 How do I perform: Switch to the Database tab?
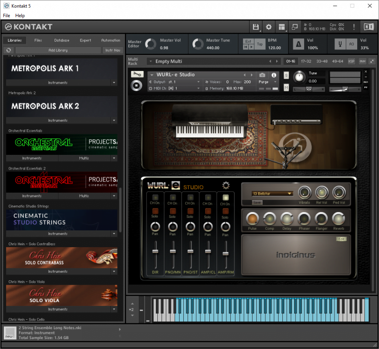(x=62, y=40)
